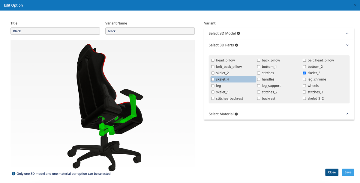This screenshot has height=183, width=360.
Task: Click the Close button
Action: (x=331, y=172)
